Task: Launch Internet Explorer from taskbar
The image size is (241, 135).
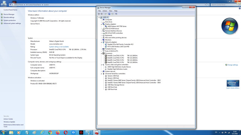Action: coord(42,132)
